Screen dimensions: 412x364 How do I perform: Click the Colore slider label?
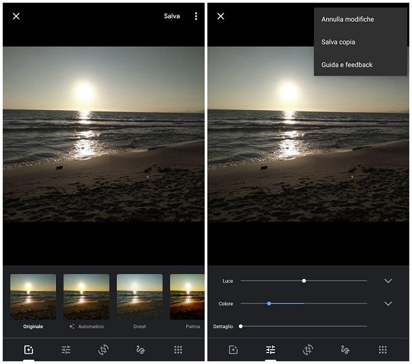tap(226, 304)
